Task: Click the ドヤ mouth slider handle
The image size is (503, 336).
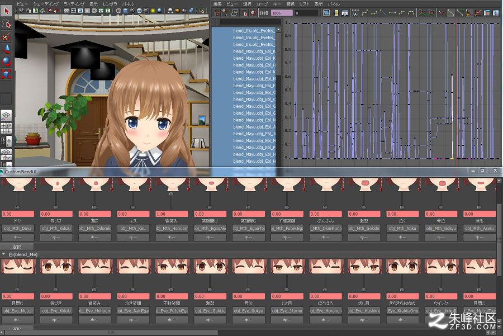Action: 17,207
